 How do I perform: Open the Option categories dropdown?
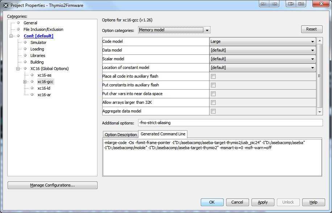(x=174, y=30)
